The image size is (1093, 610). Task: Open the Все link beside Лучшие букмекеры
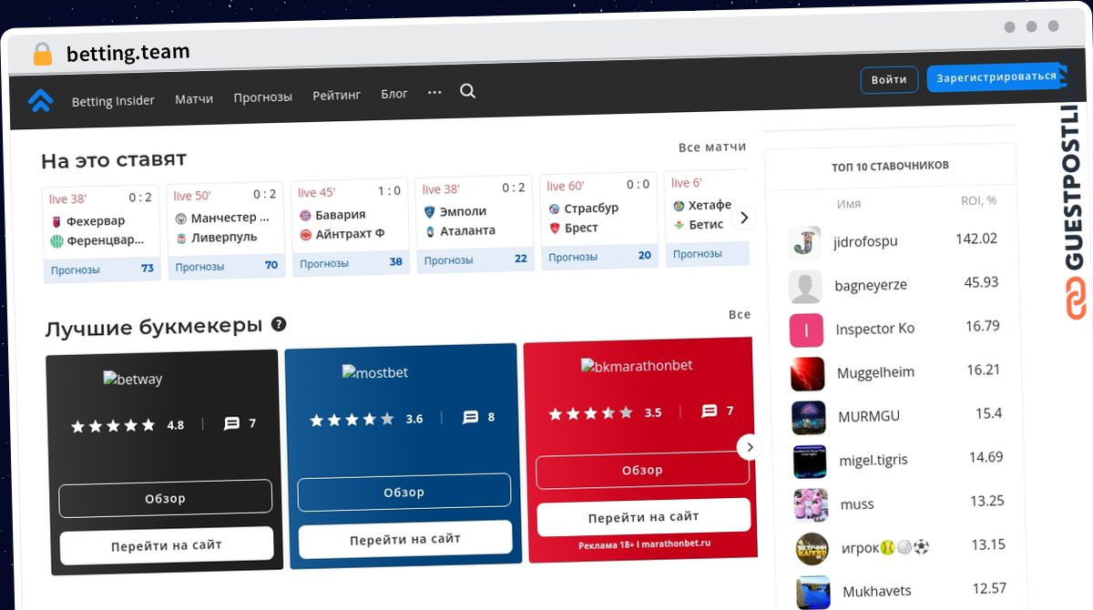pyautogui.click(x=740, y=314)
